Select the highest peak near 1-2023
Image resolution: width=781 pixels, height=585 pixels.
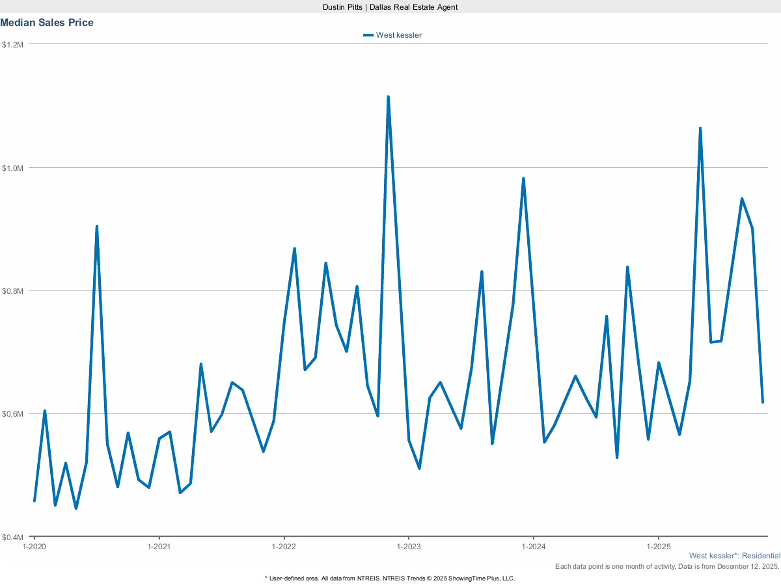click(x=388, y=96)
